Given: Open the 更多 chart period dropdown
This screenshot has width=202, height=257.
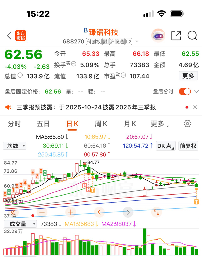Looking at the screenshot, I should click(159, 124).
